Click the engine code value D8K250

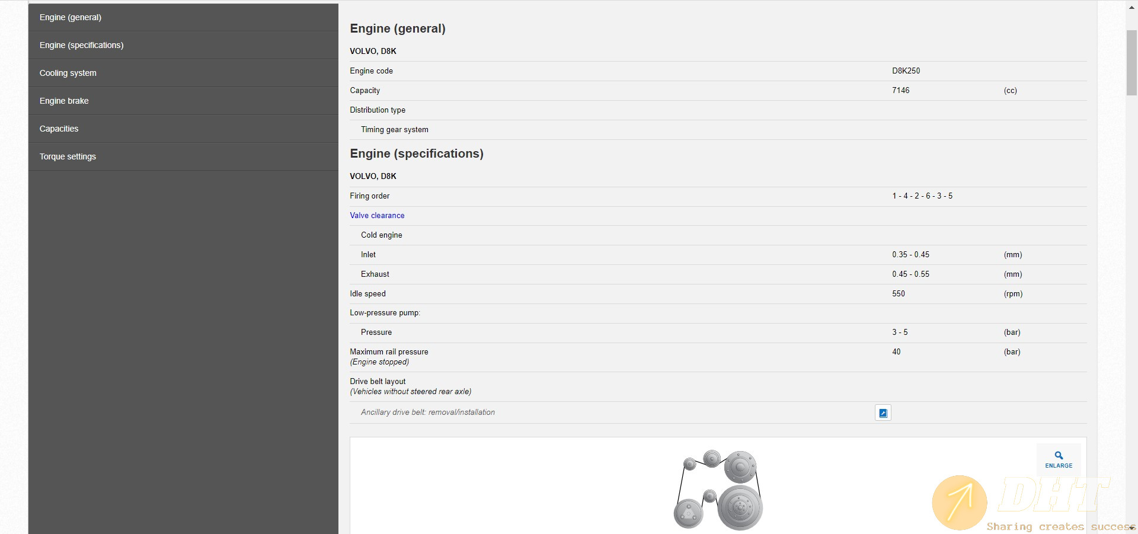[906, 71]
